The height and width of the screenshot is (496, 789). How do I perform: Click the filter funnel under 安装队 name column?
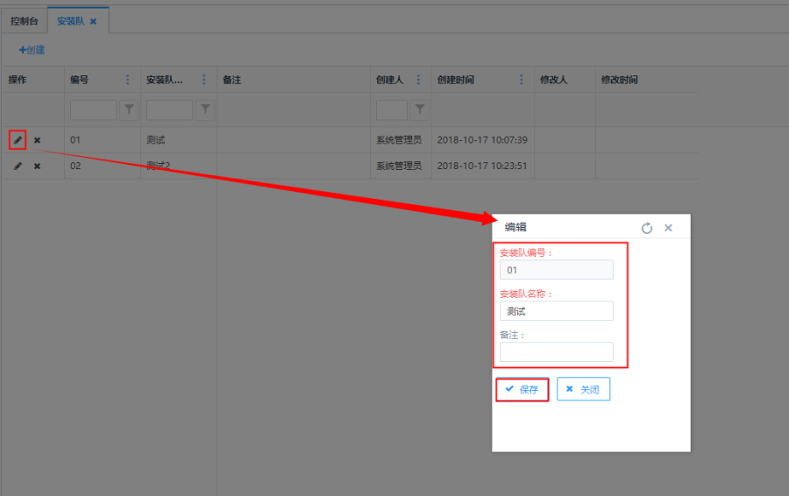click(205, 110)
